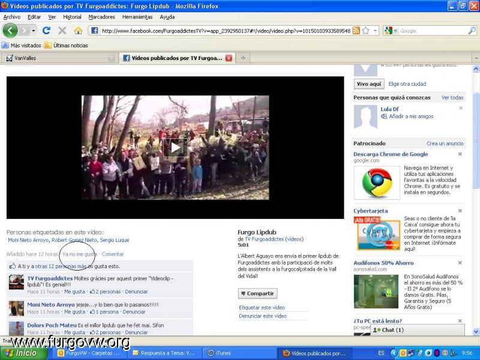This screenshot has height=360, width=480.
Task: Open the Ver menu
Action: point(52,17)
